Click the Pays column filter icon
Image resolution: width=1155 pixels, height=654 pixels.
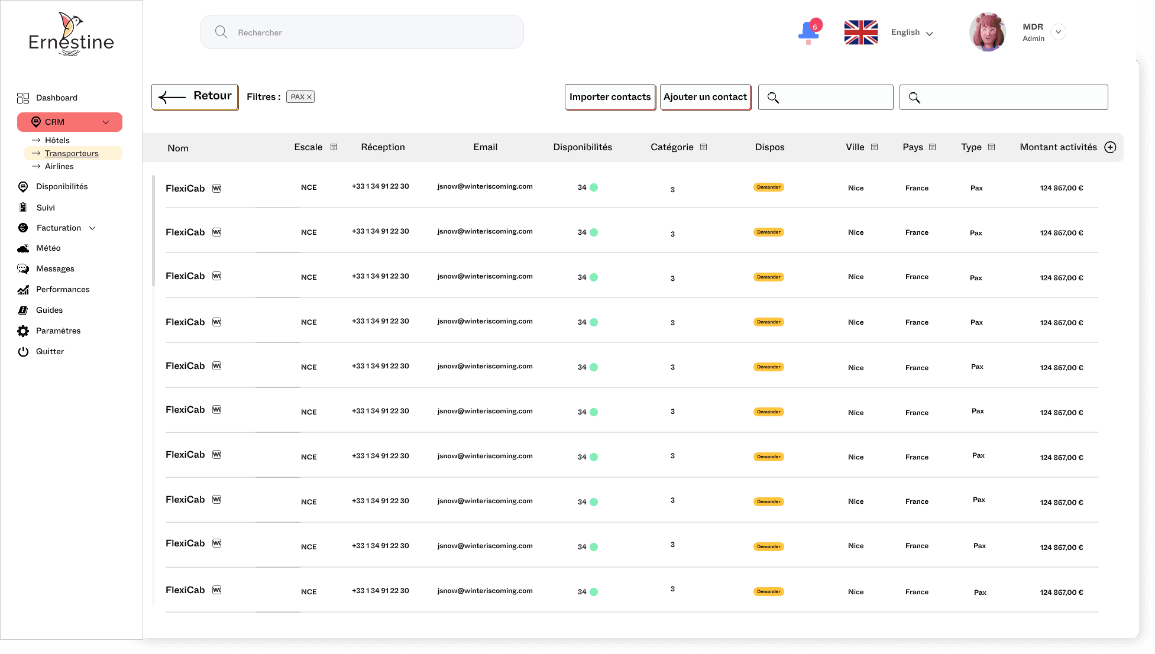932,147
